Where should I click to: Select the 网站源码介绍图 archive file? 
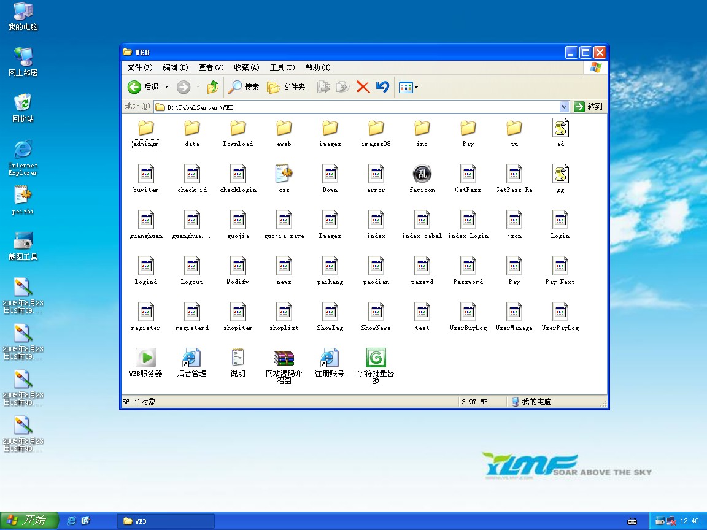(284, 358)
